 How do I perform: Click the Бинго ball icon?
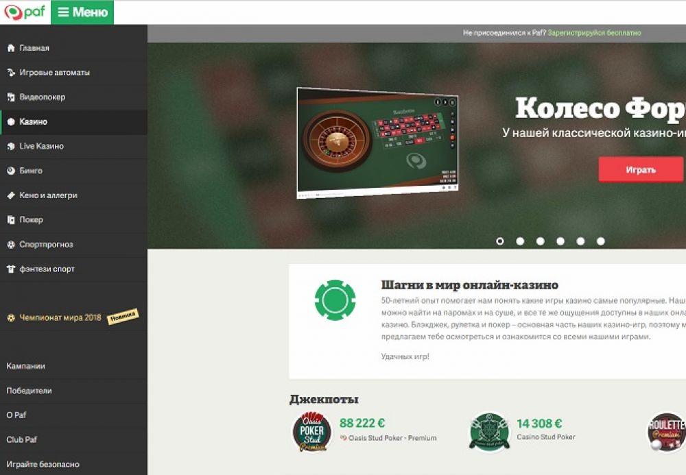pyautogui.click(x=11, y=171)
